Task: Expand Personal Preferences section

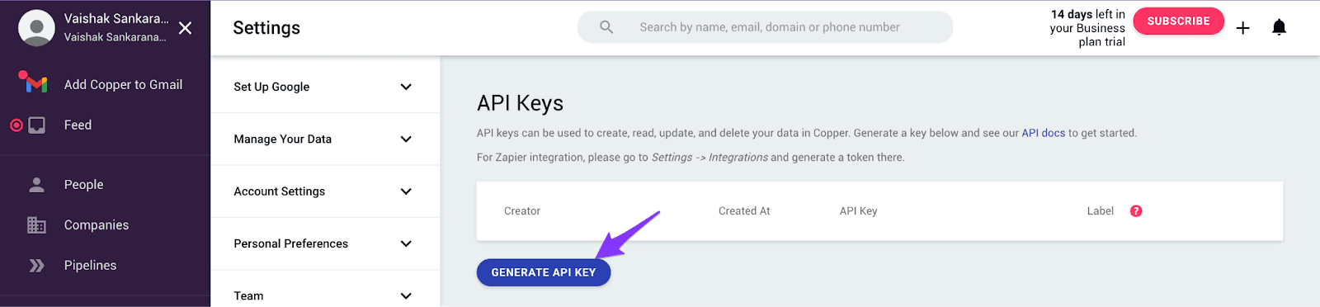Action: (x=325, y=243)
